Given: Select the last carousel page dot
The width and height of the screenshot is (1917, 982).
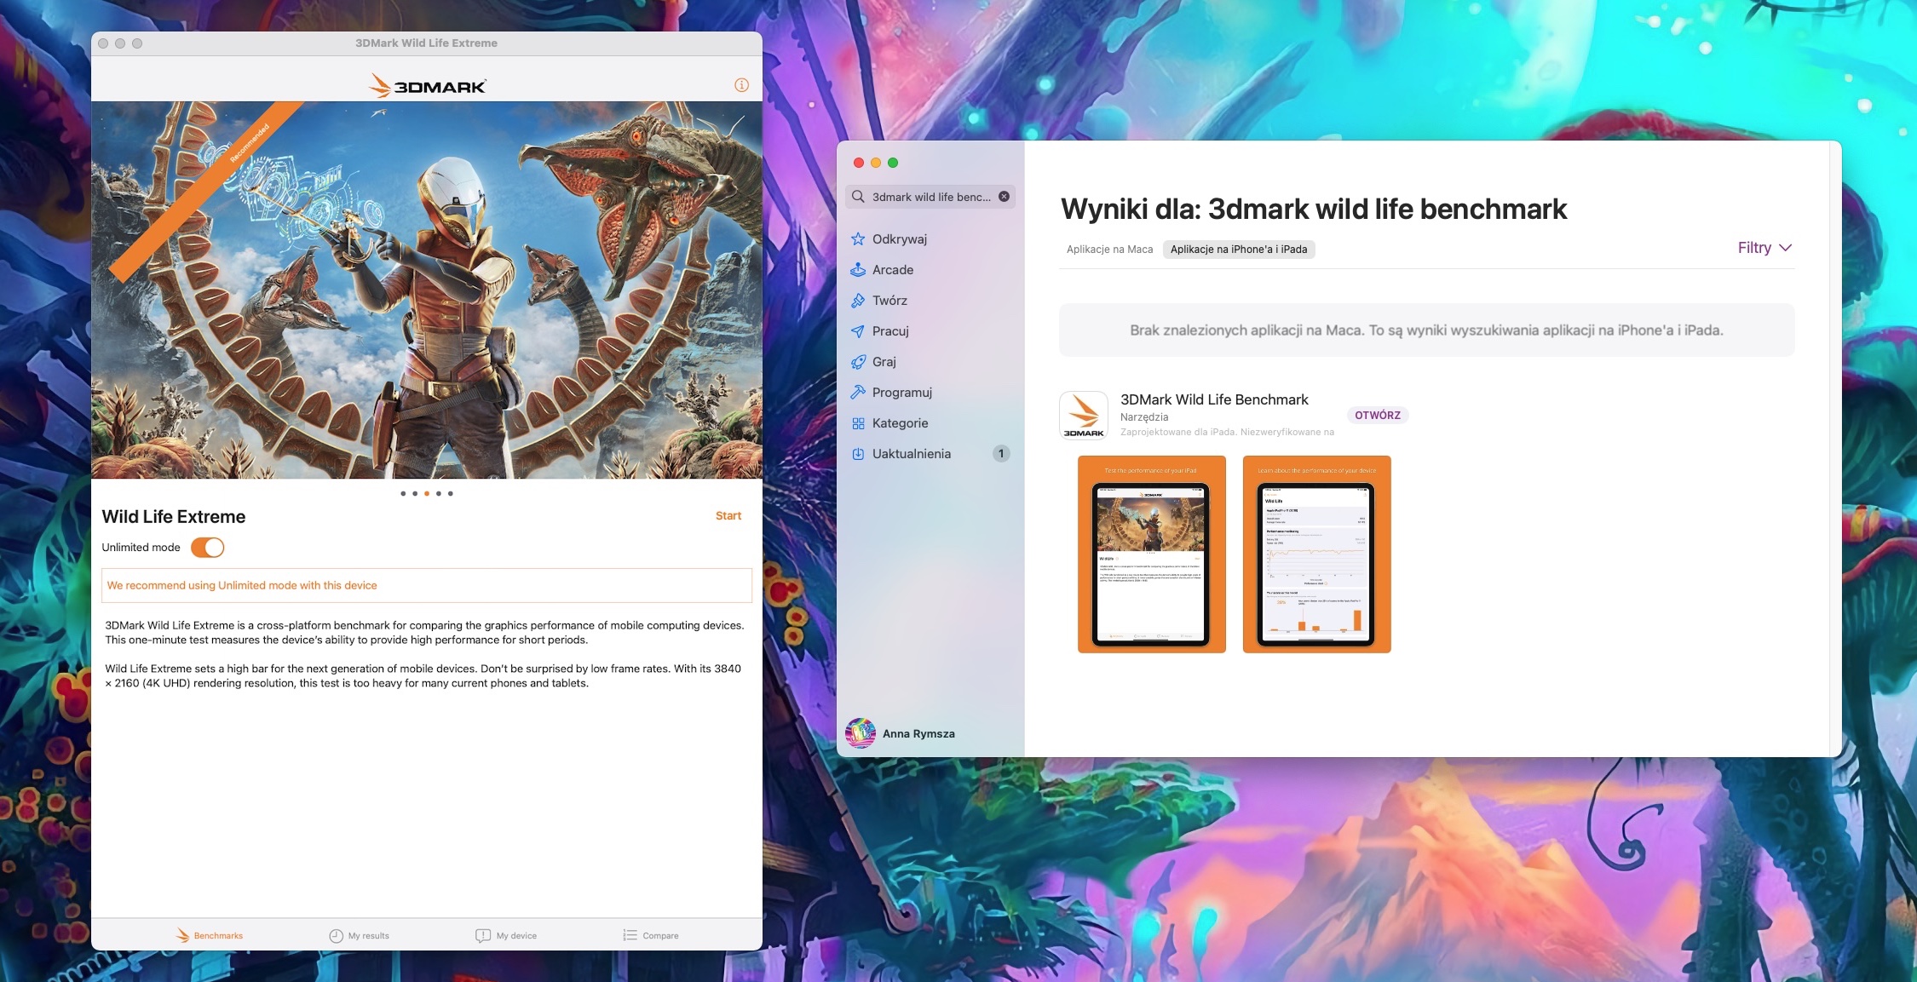Looking at the screenshot, I should (451, 494).
